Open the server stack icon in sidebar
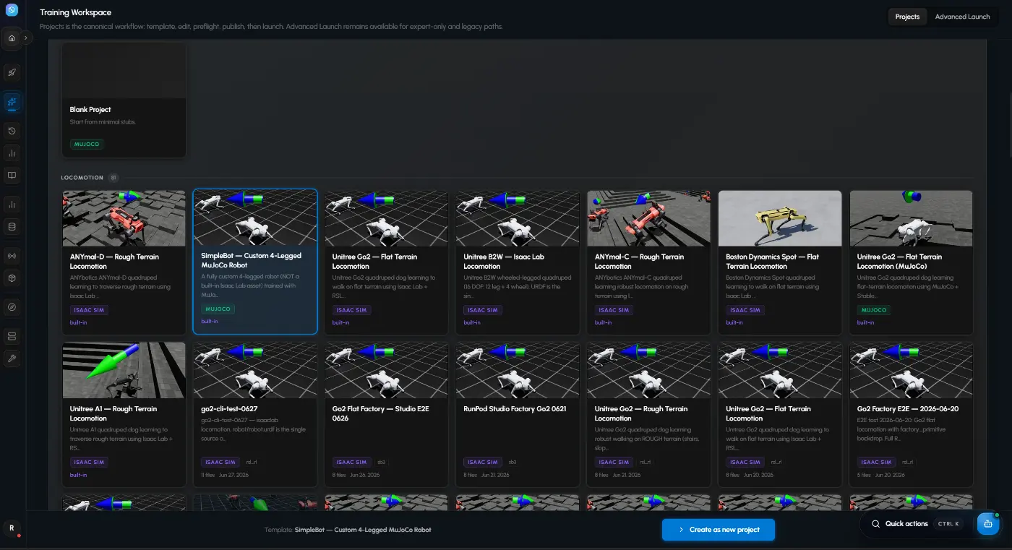 tap(12, 336)
